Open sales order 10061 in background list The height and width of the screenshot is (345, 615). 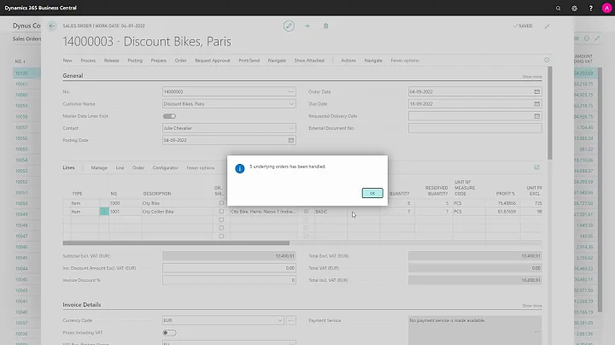coord(21,84)
